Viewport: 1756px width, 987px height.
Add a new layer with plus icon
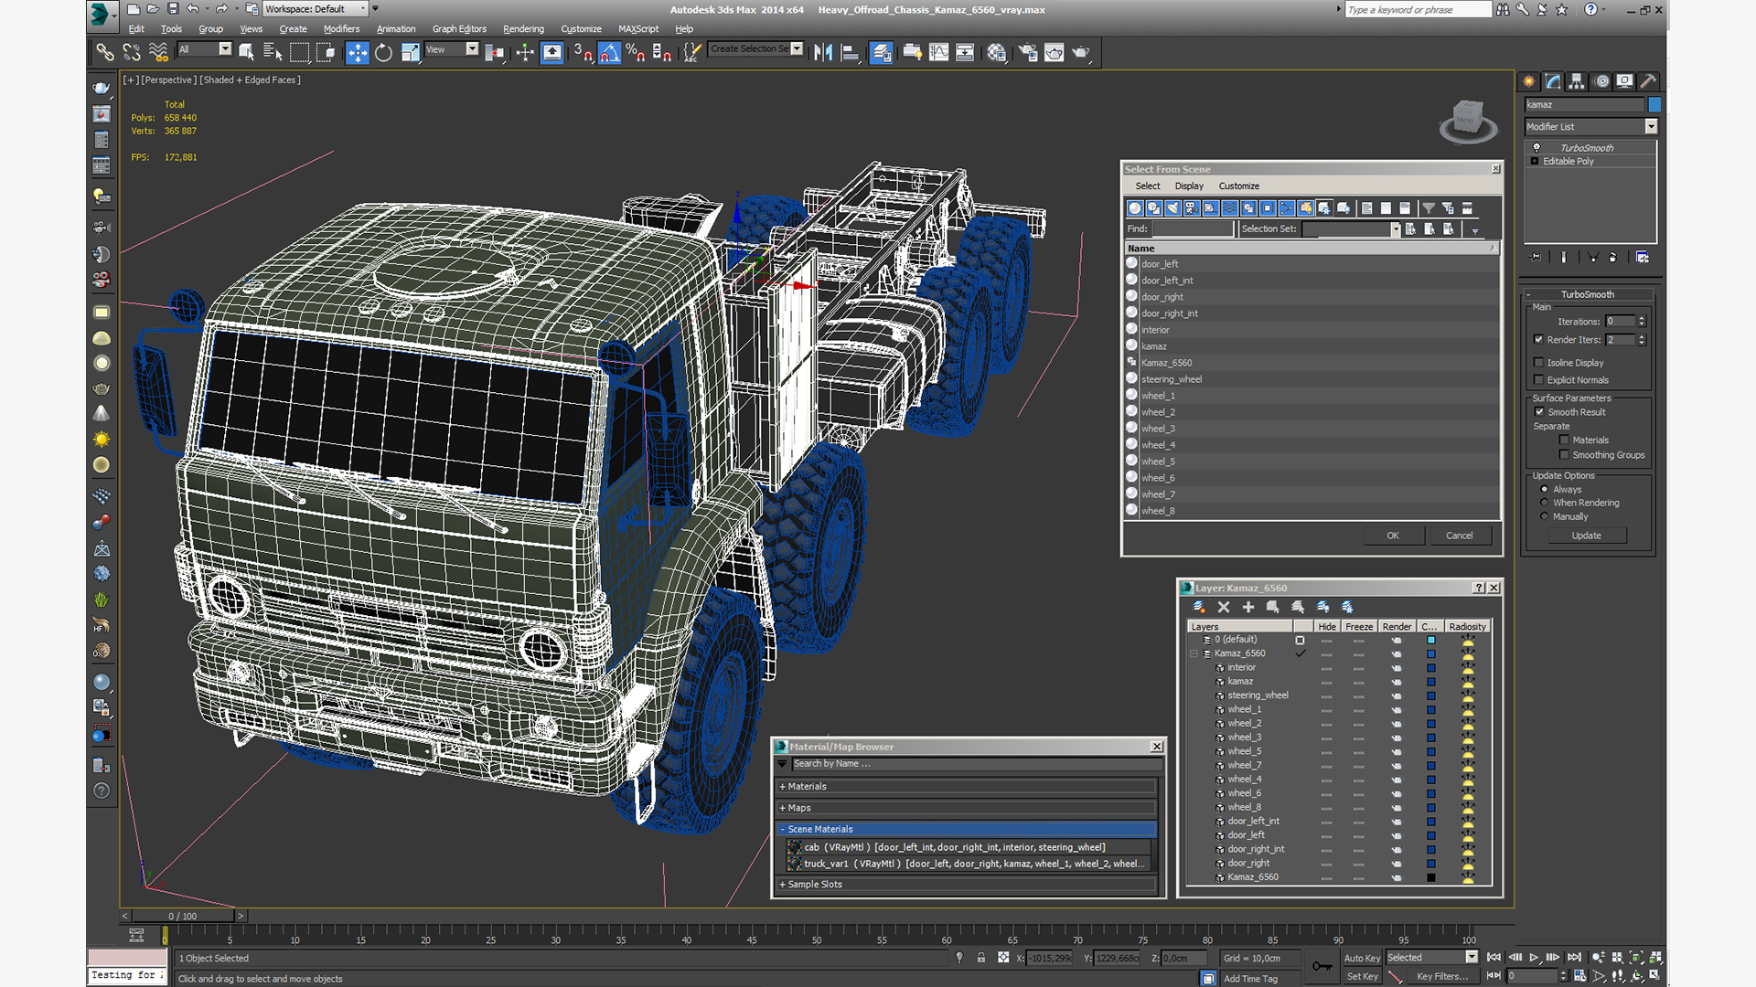[1248, 607]
